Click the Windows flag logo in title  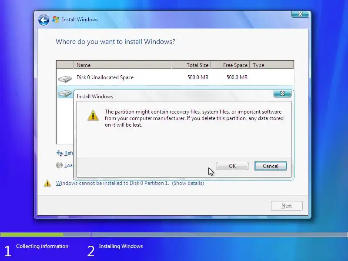[x=56, y=19]
